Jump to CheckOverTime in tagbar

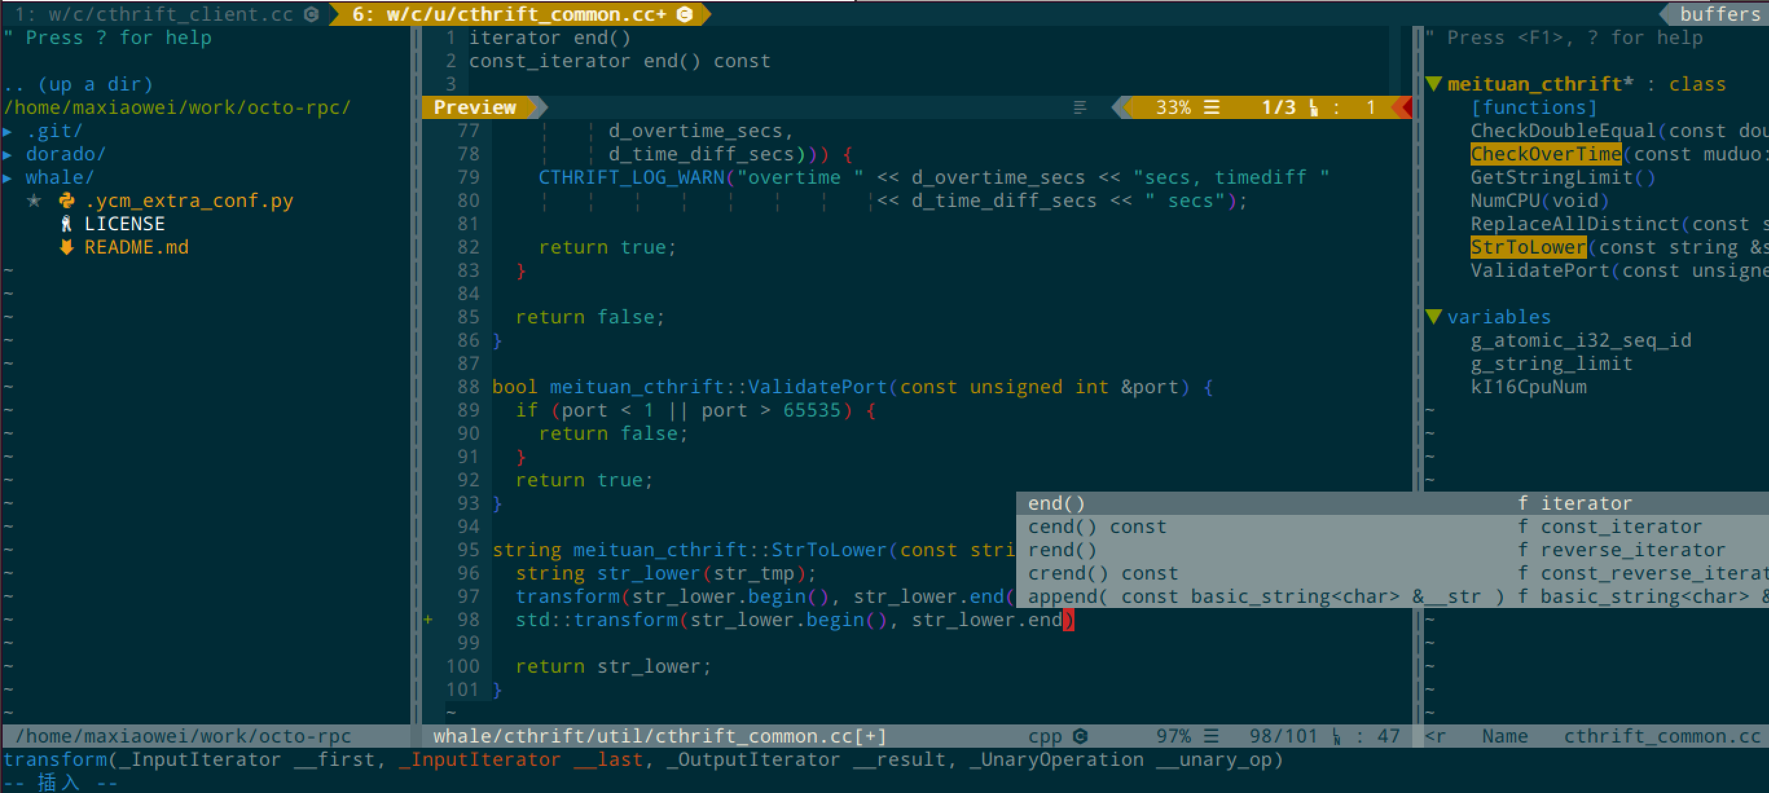pyautogui.click(x=1546, y=154)
